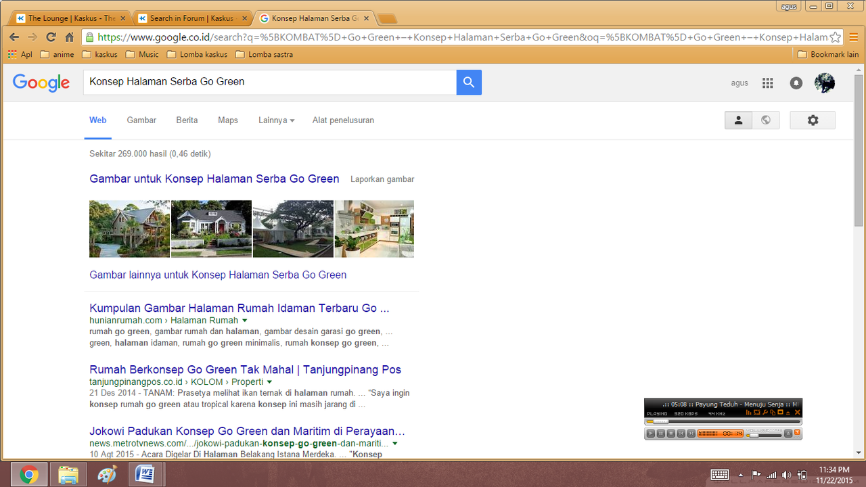Image resolution: width=866 pixels, height=487 pixels.
Task: Open File Explorer from the taskbar
Action: point(68,475)
